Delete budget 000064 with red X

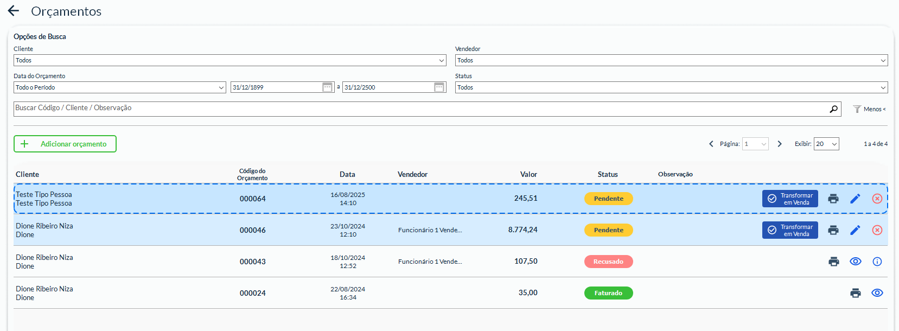pos(877,199)
